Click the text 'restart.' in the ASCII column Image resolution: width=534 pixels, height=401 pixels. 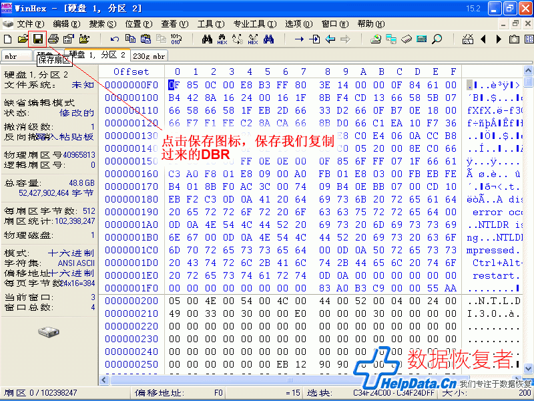(x=495, y=276)
